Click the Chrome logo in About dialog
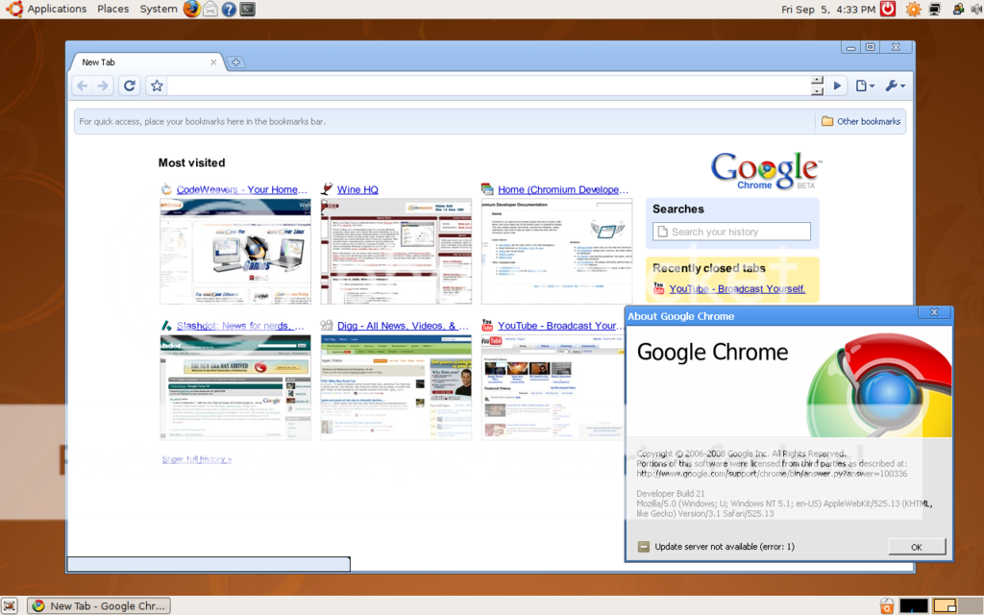The height and width of the screenshot is (615, 984). (x=880, y=386)
